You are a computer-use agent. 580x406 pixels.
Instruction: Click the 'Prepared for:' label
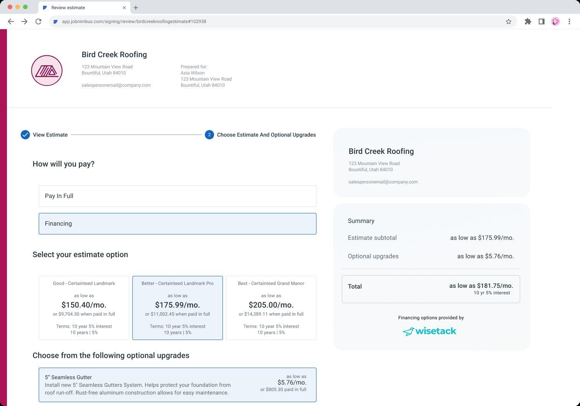194,67
